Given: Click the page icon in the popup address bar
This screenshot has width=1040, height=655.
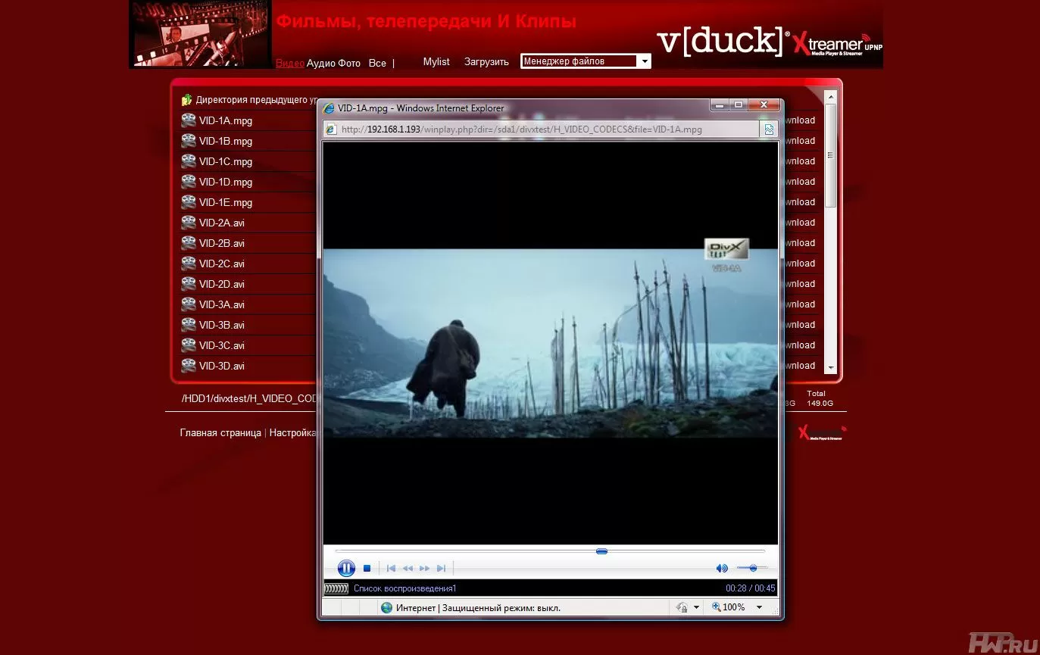Looking at the screenshot, I should pyautogui.click(x=330, y=129).
